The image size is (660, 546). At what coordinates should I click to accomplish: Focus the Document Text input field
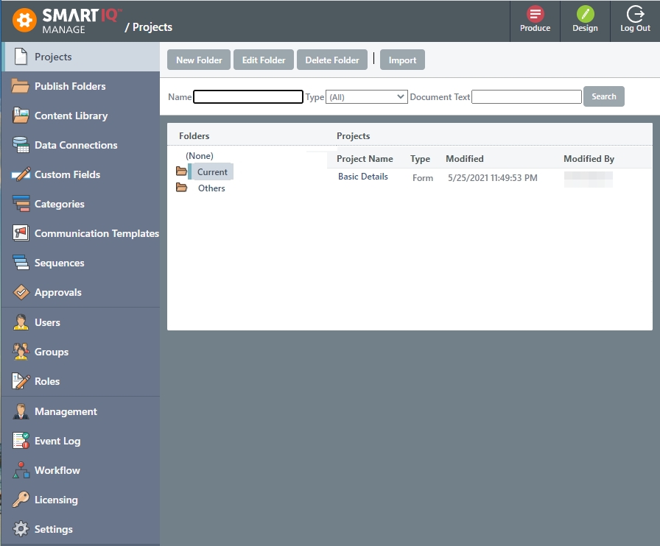tap(527, 96)
